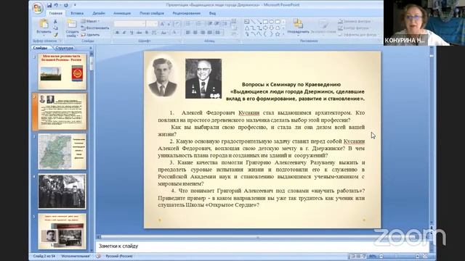
Task: Click the Слайд 2 из 54 status text
Action: [44, 256]
